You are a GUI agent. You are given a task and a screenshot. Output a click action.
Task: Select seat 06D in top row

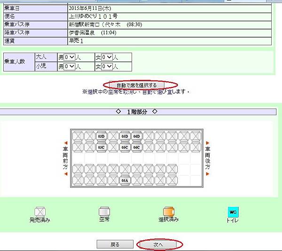(x=136, y=136)
